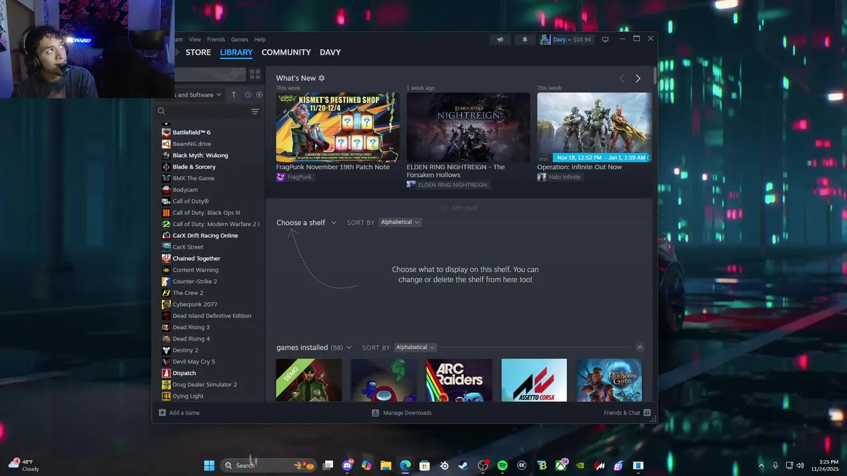Click the Baldur's Gate game thumbnail
This screenshot has height=476, width=847.
tap(609, 380)
